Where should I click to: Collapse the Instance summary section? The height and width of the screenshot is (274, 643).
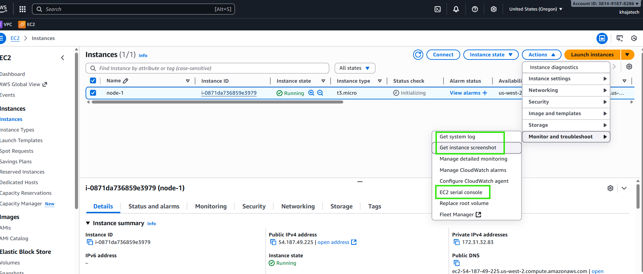88,223
